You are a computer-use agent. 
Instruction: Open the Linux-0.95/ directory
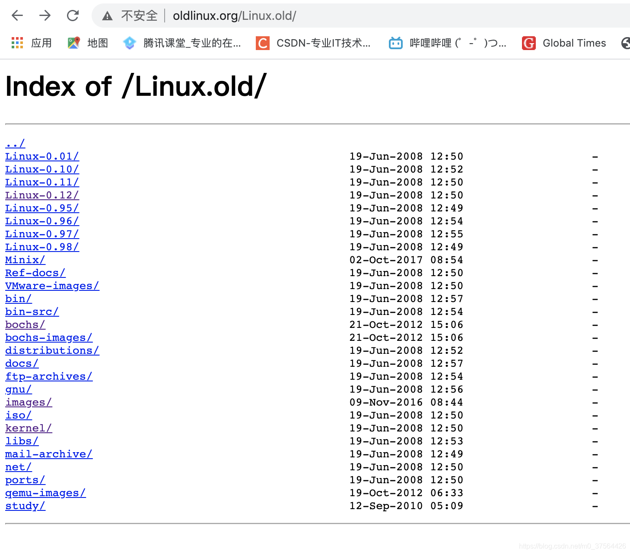[41, 208]
